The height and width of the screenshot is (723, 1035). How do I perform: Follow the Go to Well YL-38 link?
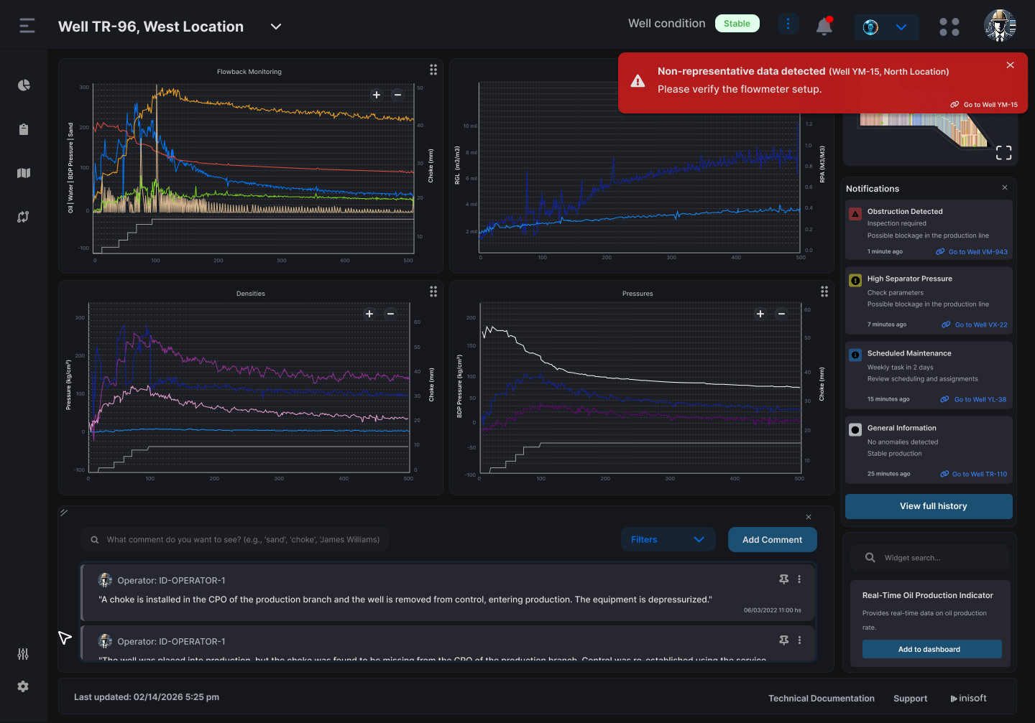pyautogui.click(x=974, y=399)
